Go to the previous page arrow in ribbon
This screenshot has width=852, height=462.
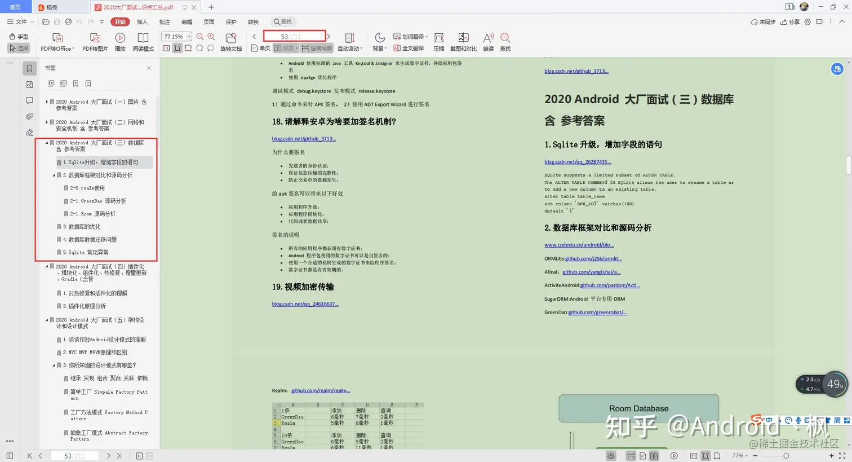[255, 37]
